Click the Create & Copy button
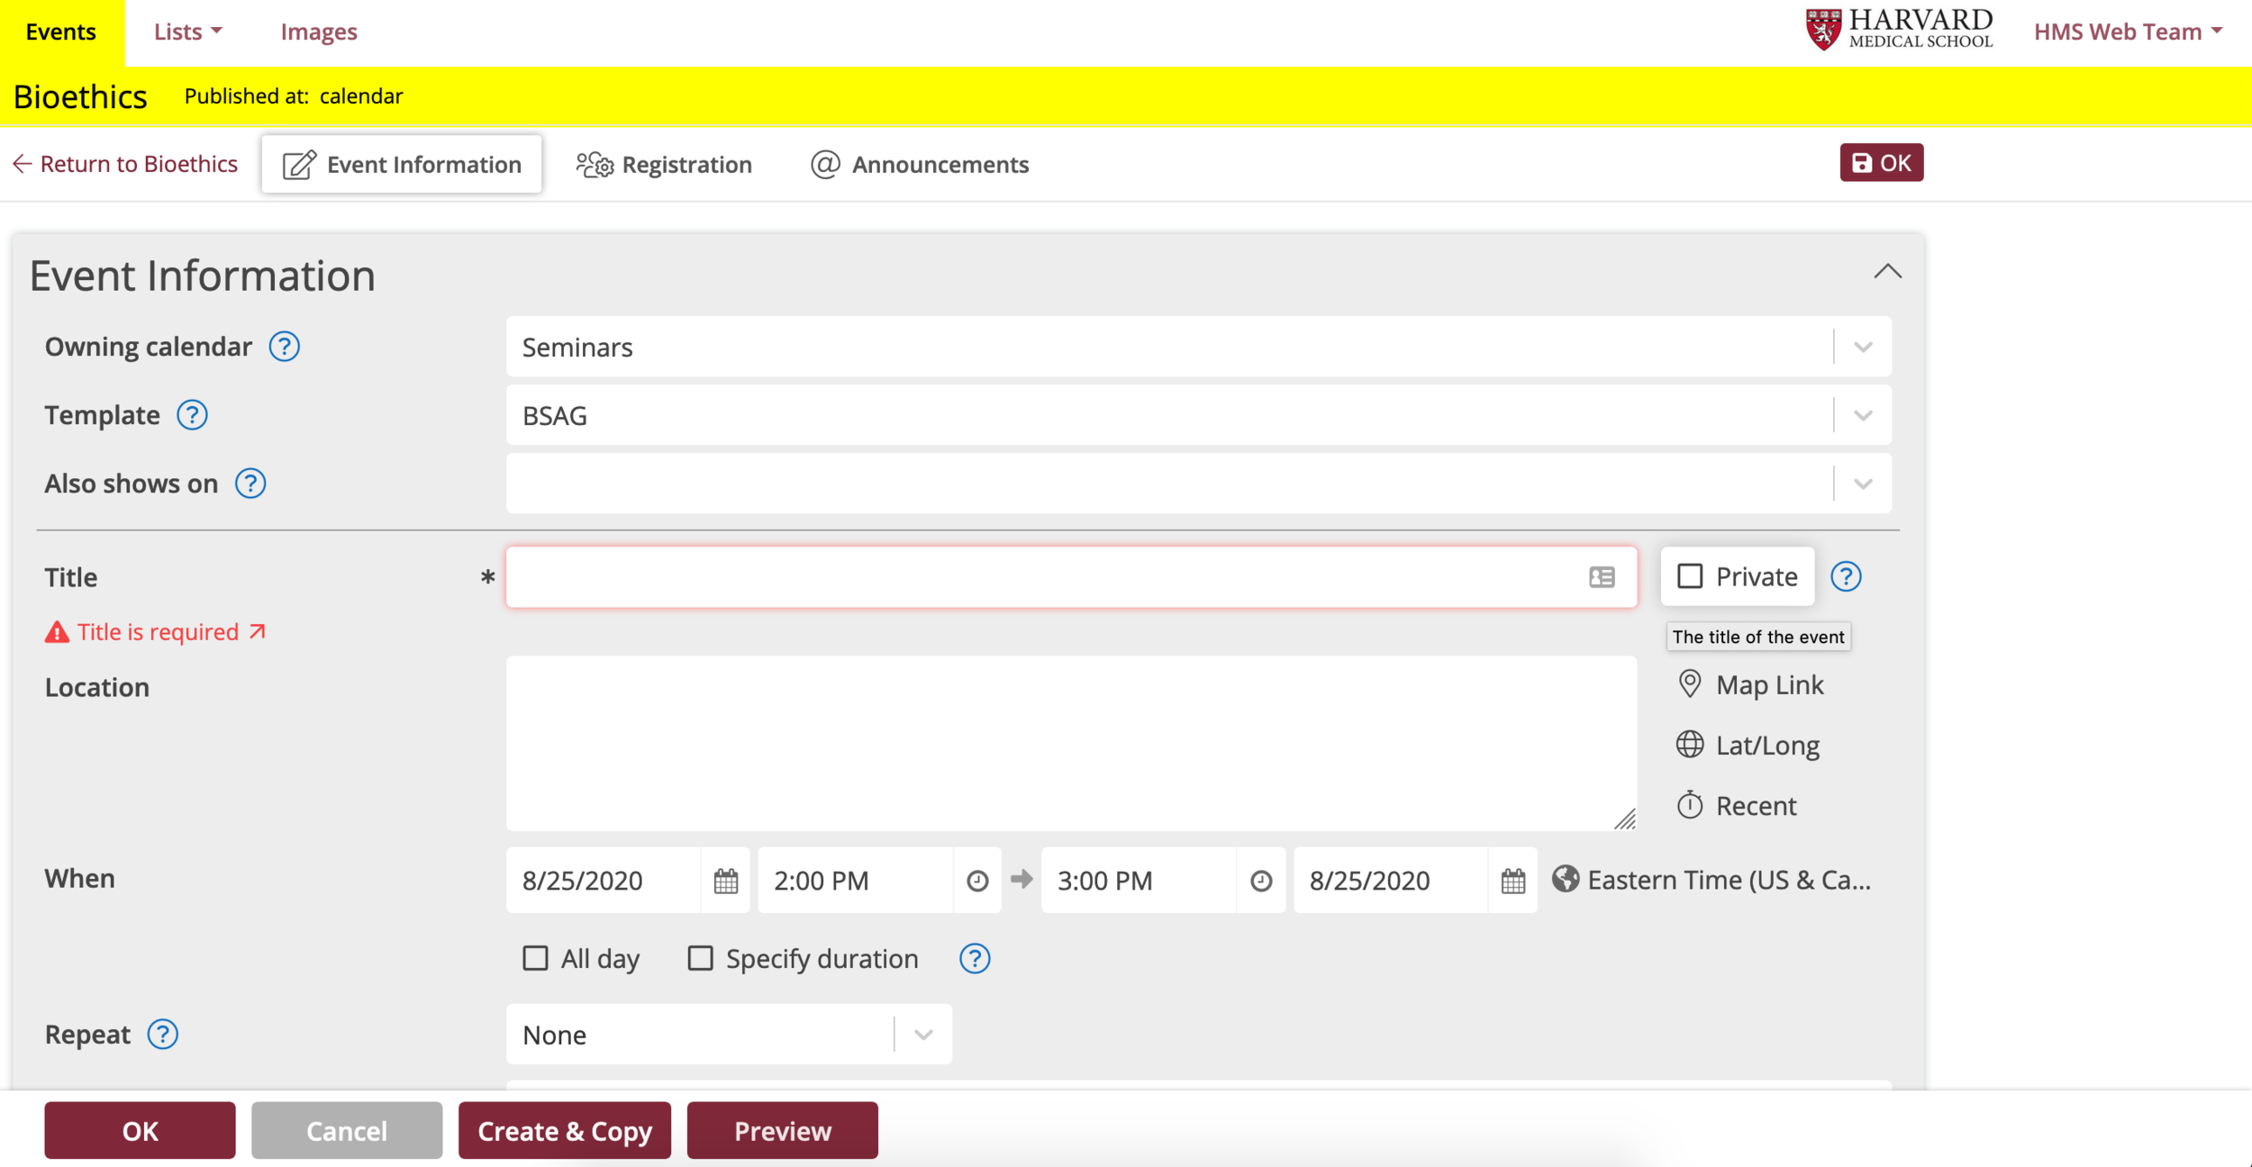The image size is (2252, 1167). tap(564, 1131)
